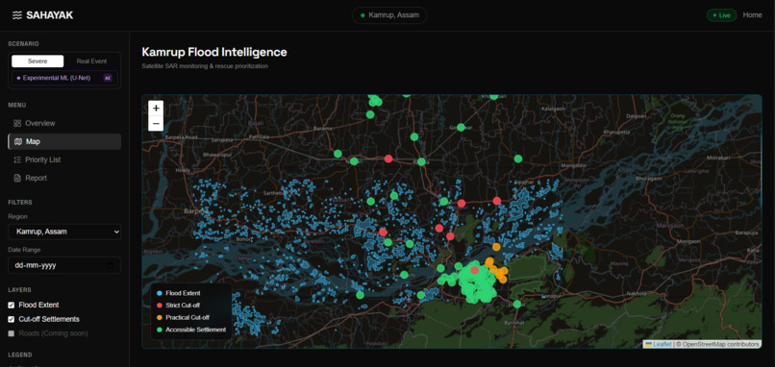
Task: Click the Map icon in sidebar
Action: (x=18, y=141)
